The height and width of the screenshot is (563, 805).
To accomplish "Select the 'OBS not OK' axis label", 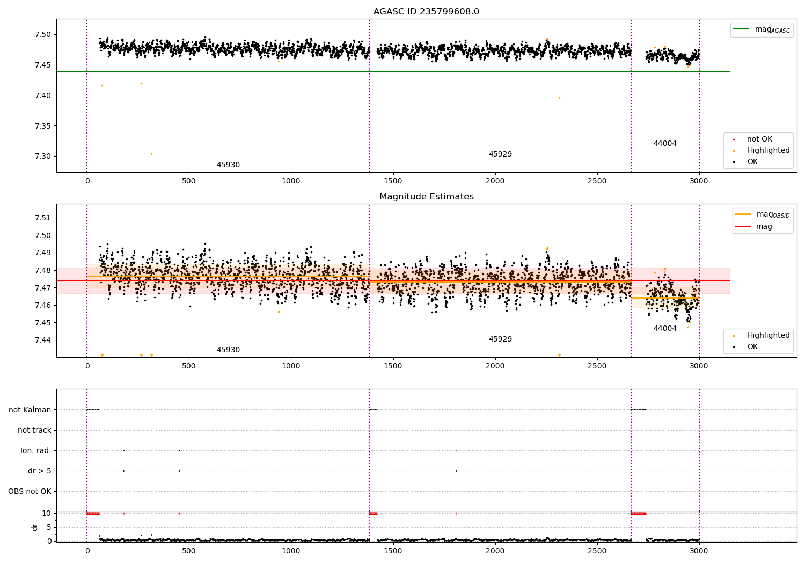I will coord(30,491).
